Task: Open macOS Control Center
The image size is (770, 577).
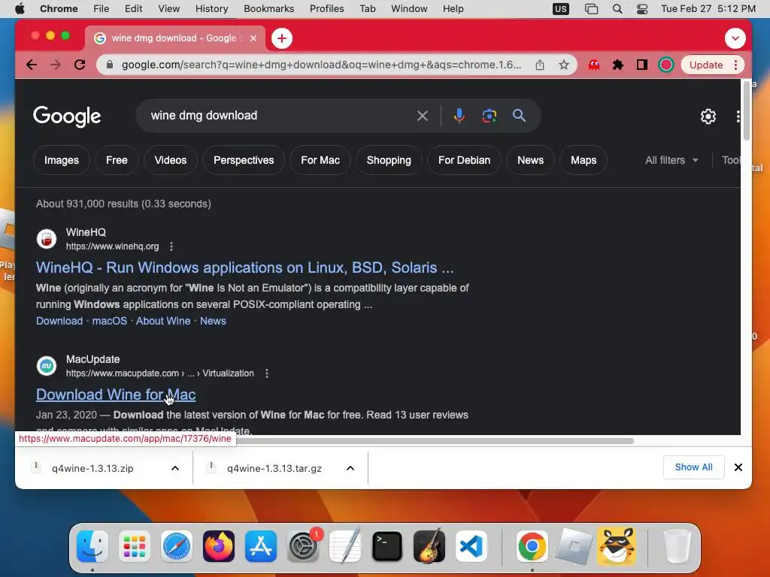Action: [642, 9]
